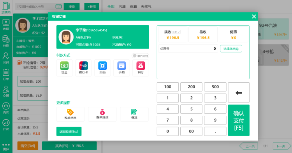Viewport: 292px width, 153px height.
Task: Click the backspace arrow key
Action: point(239,92)
